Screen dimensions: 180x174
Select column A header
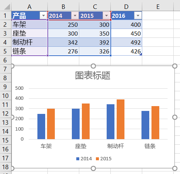29,7
